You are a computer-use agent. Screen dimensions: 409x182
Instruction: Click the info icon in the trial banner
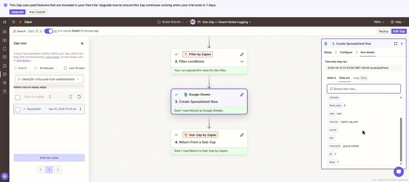(x=5, y=5)
